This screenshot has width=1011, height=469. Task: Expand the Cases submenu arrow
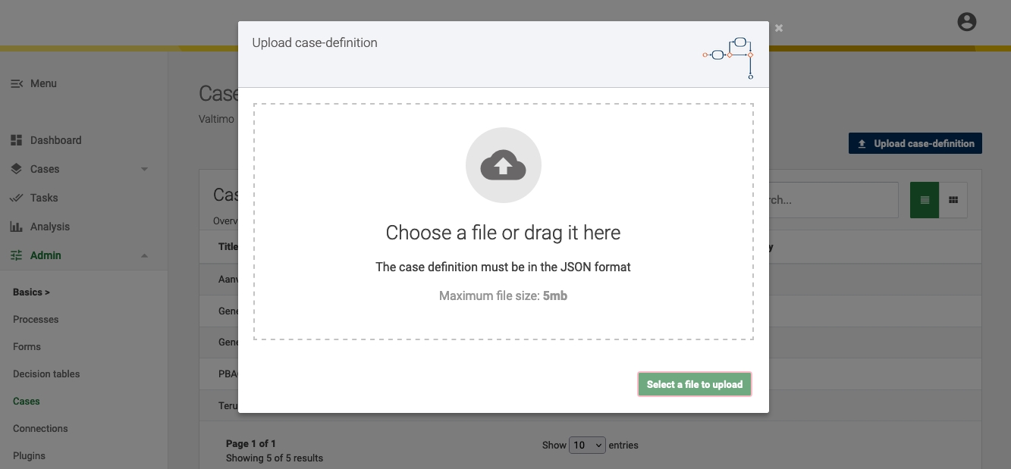click(144, 169)
